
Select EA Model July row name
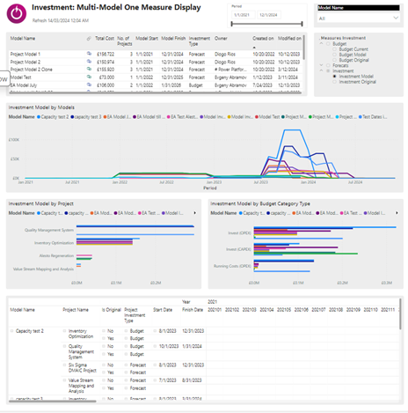(24, 85)
